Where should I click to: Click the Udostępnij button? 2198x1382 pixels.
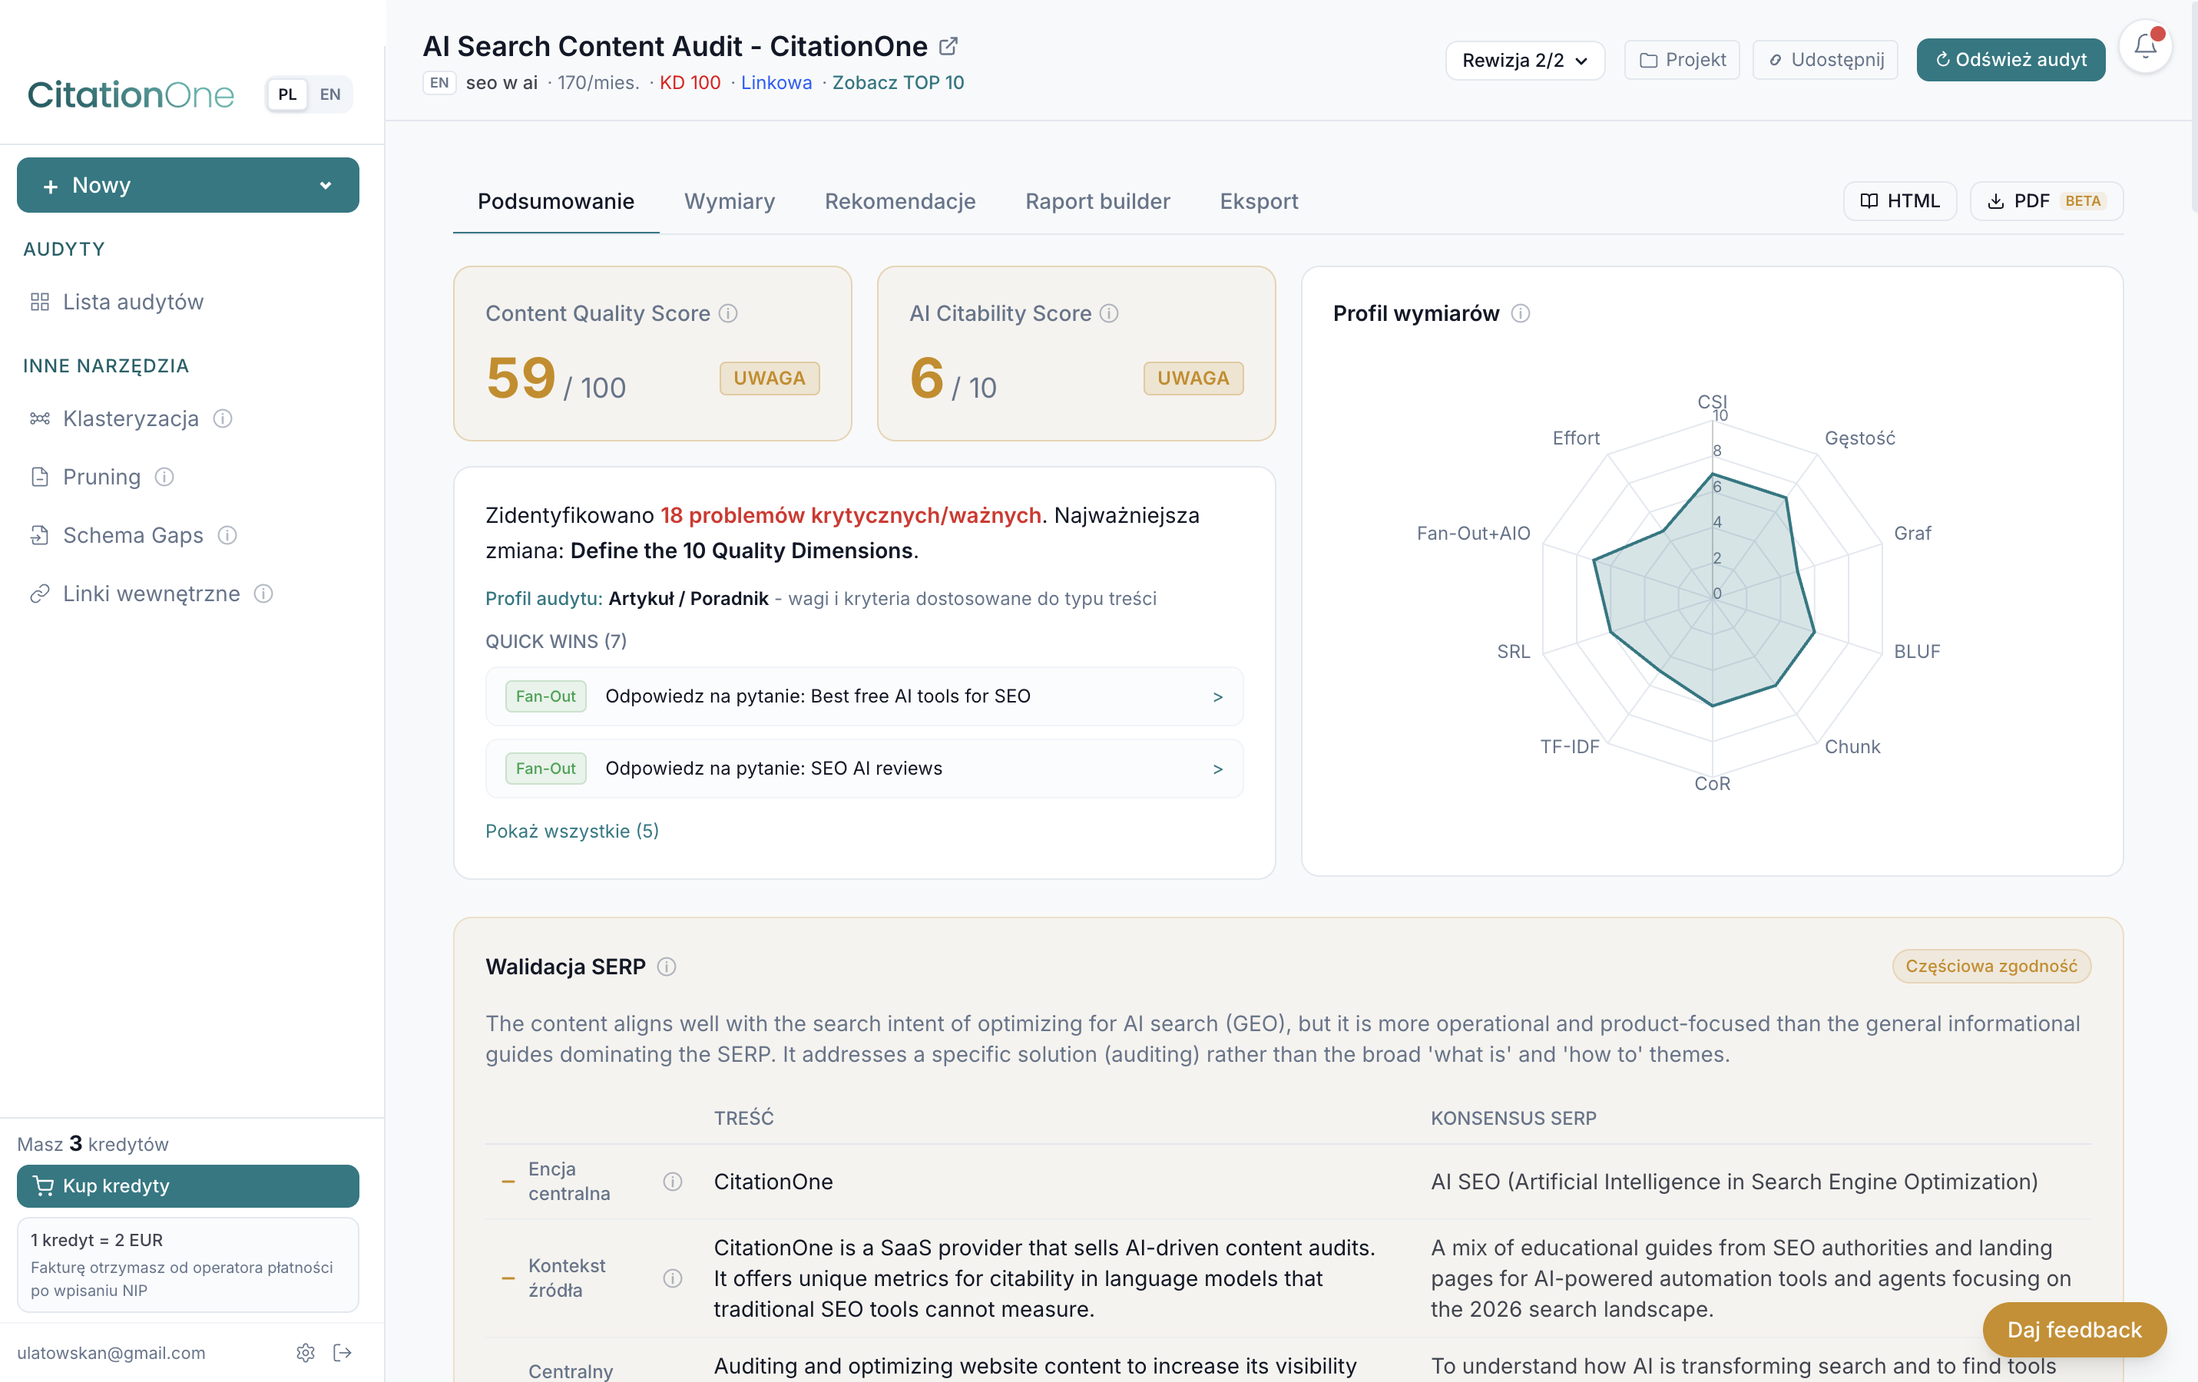coord(1825,60)
